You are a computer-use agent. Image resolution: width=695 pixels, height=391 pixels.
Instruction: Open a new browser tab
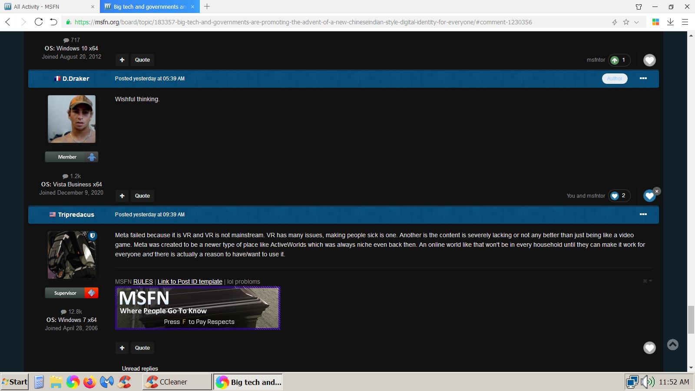point(207,7)
